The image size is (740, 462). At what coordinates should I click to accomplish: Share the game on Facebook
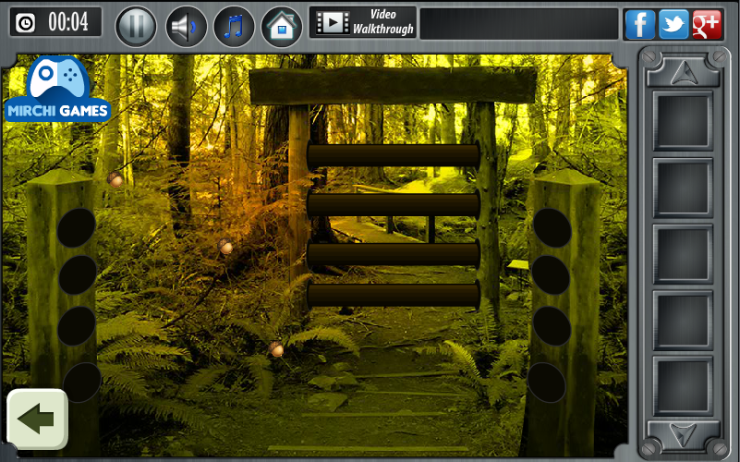click(x=640, y=24)
